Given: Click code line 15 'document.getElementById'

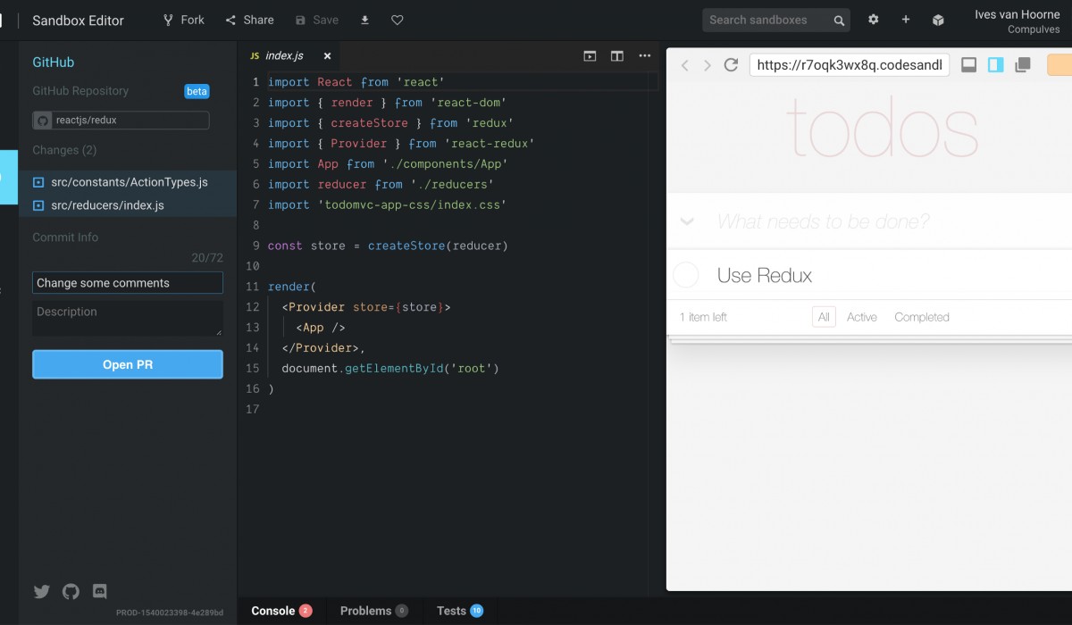Looking at the screenshot, I should 389,368.
